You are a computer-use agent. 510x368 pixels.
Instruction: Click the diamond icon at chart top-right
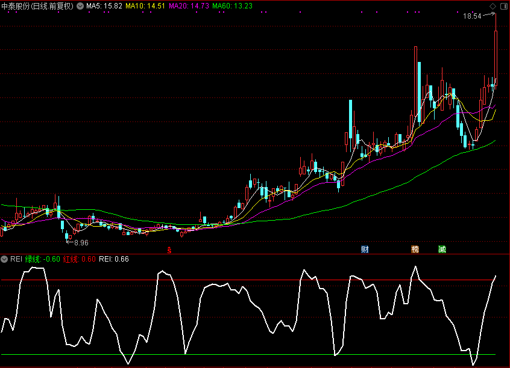tap(493, 6)
